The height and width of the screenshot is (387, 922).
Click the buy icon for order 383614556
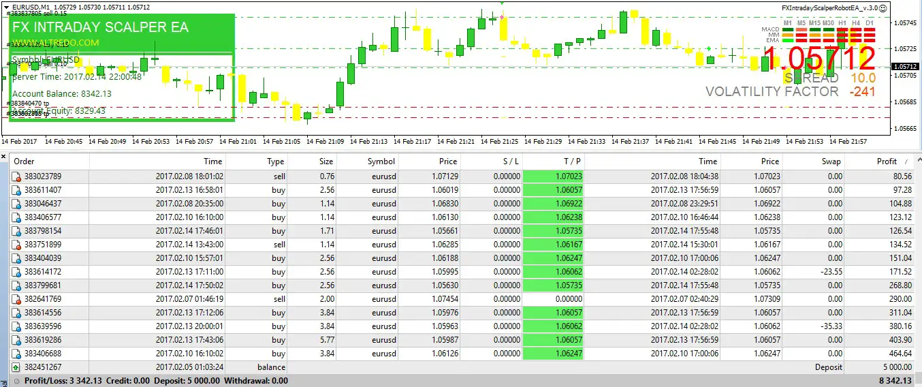click(x=16, y=313)
